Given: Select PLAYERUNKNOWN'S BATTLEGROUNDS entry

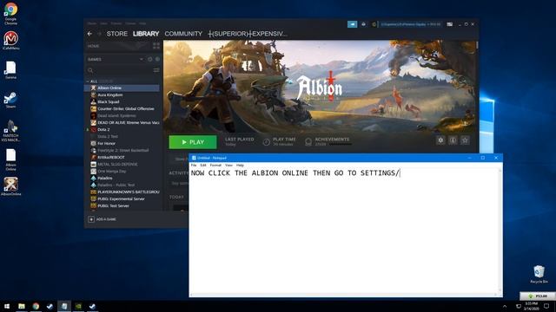Looking at the screenshot, I should pos(122,192).
